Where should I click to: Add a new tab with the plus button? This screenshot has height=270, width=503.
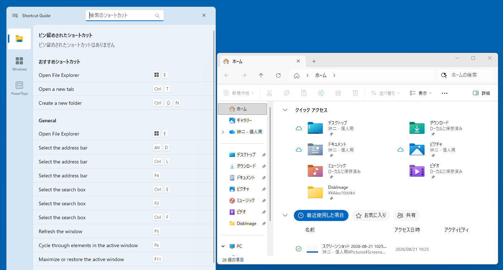coord(314,61)
